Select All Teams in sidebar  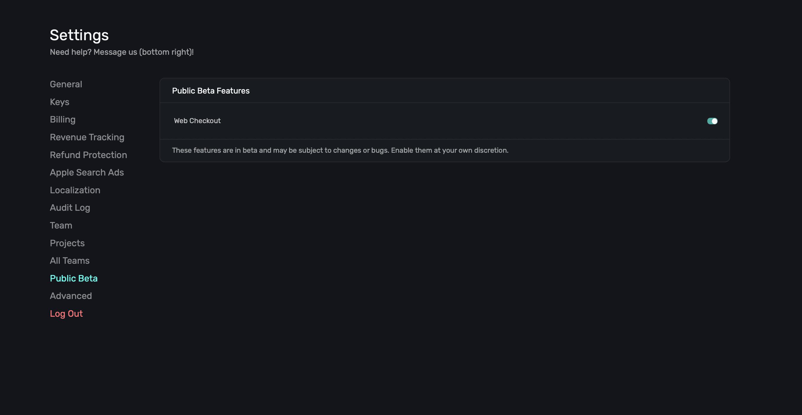[x=70, y=260]
